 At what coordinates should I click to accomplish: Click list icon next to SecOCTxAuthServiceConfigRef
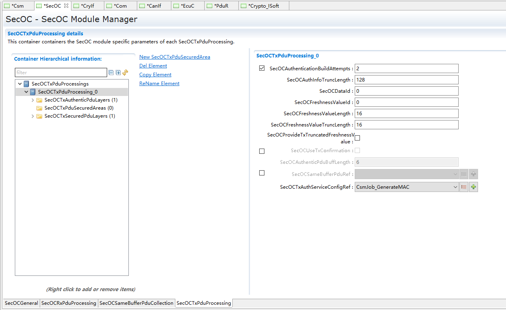click(464, 187)
